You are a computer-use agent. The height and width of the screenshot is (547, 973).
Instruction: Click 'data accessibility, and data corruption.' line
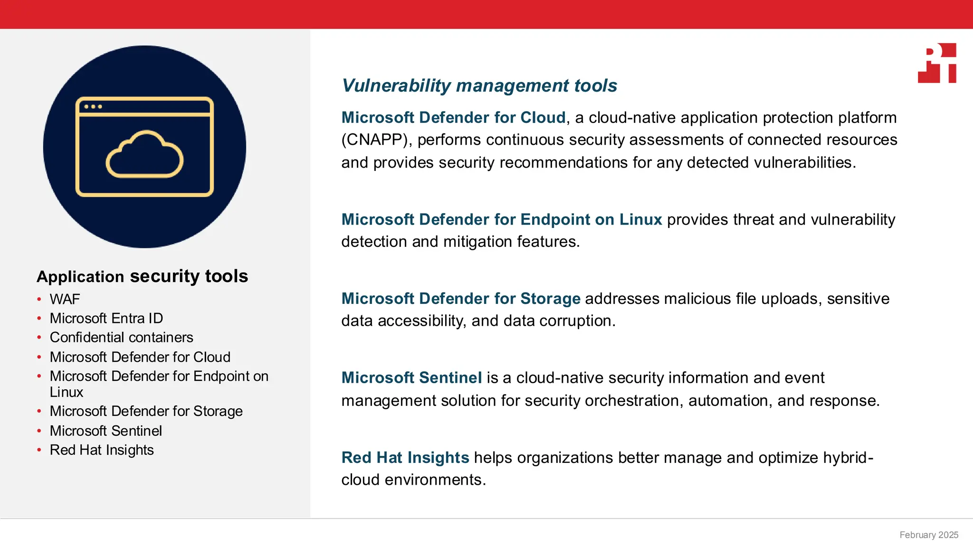tap(478, 321)
